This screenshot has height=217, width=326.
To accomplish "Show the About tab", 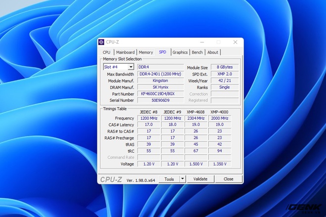I will pyautogui.click(x=213, y=52).
